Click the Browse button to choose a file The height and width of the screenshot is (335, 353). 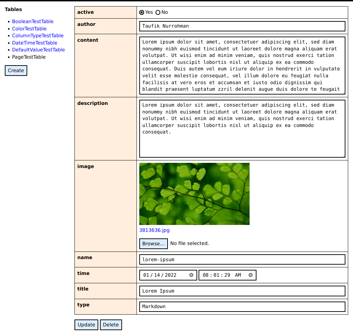[153, 244]
